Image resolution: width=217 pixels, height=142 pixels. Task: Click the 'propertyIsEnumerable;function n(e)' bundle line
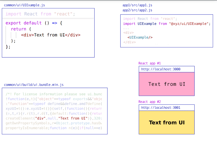click(x=54, y=128)
